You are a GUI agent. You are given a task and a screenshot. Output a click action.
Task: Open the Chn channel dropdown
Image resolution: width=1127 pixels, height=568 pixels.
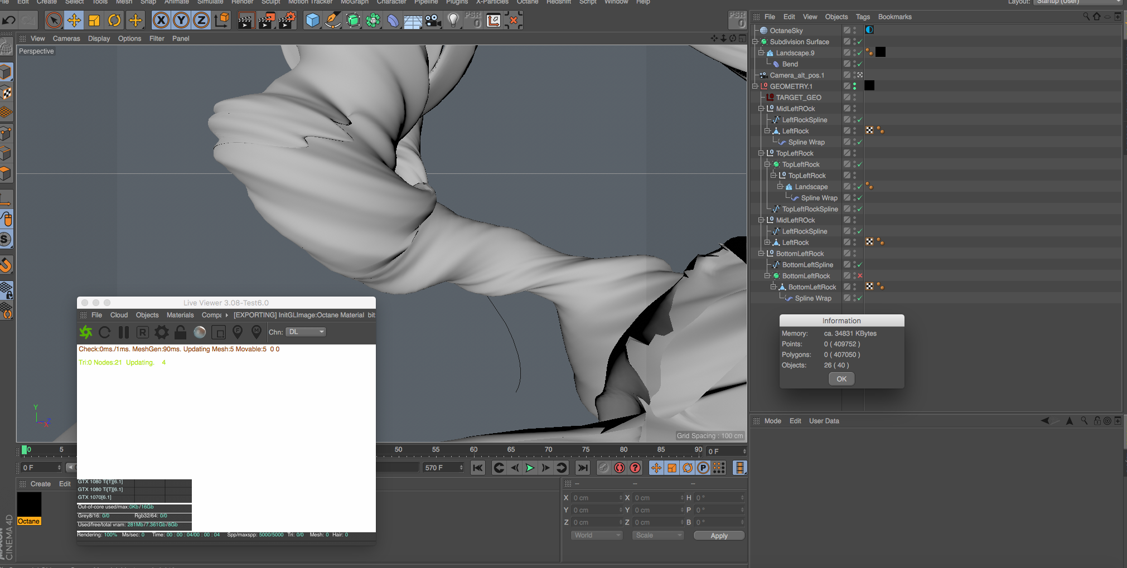click(306, 332)
